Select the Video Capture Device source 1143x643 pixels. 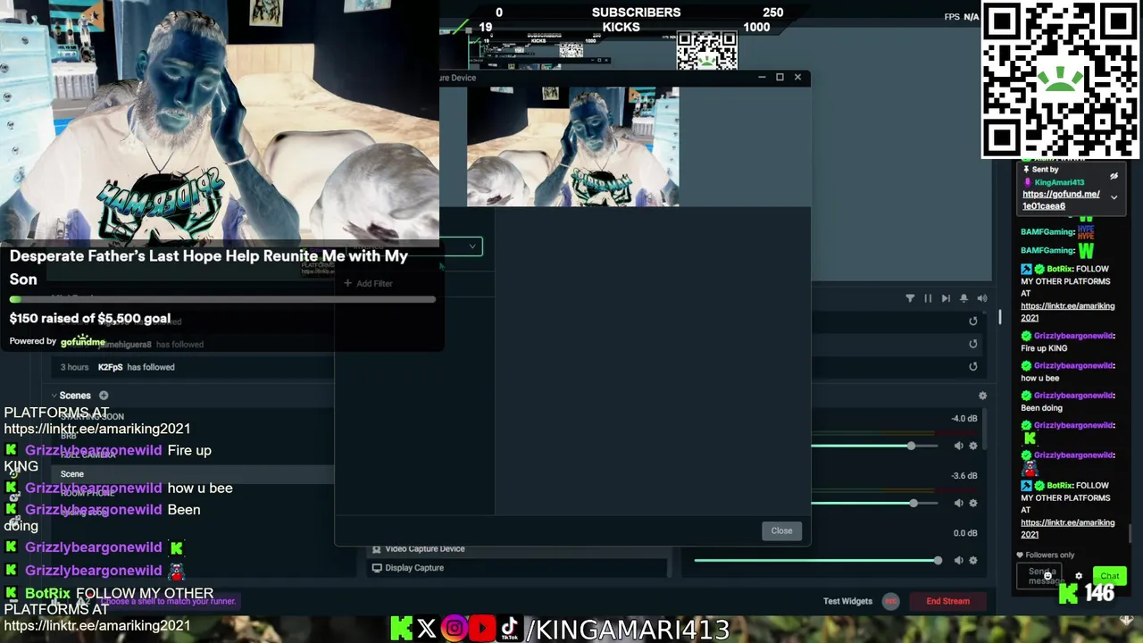coord(518,549)
